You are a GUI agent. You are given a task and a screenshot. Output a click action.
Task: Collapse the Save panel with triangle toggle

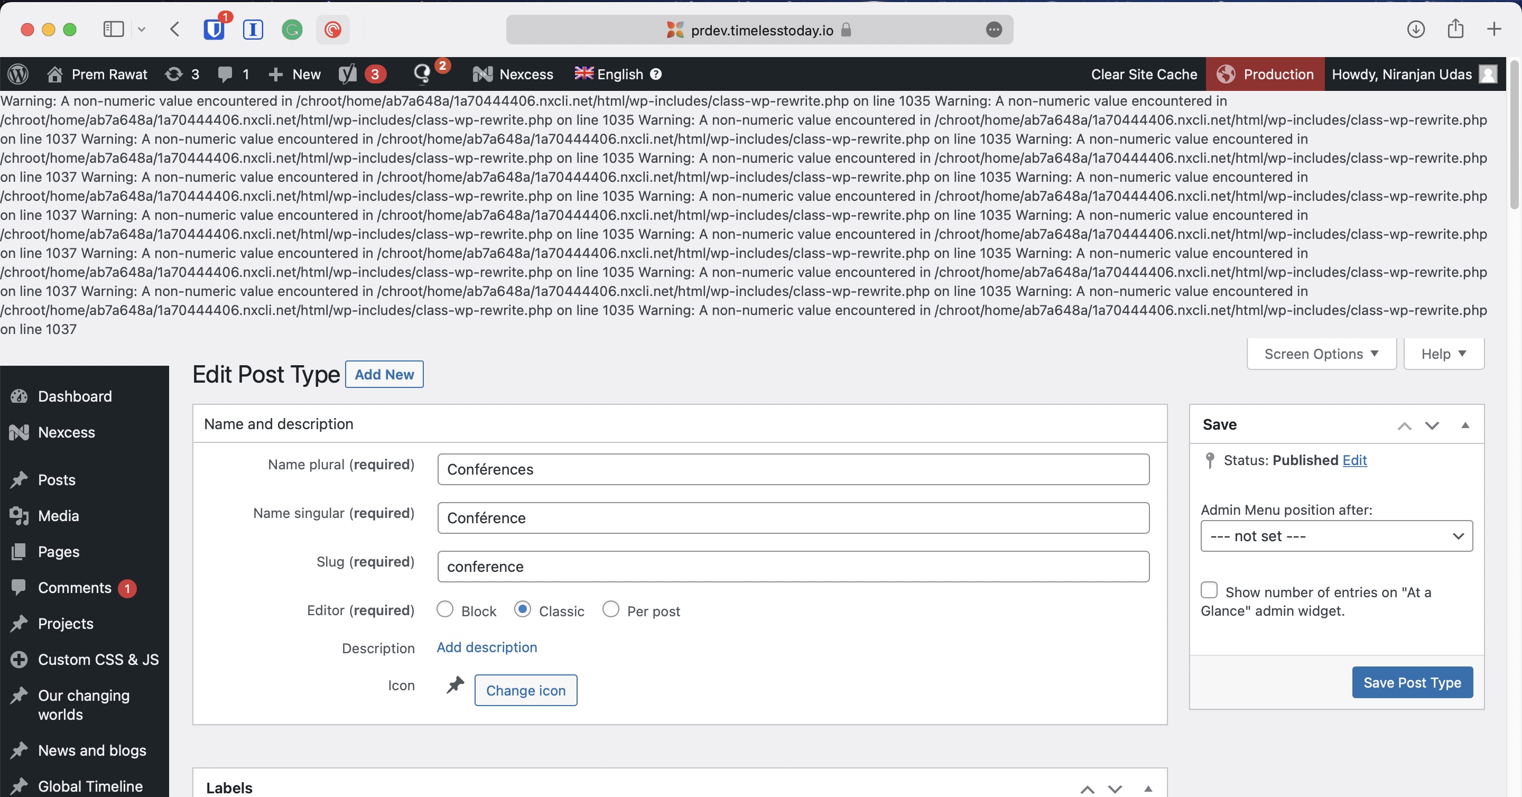pyautogui.click(x=1465, y=425)
